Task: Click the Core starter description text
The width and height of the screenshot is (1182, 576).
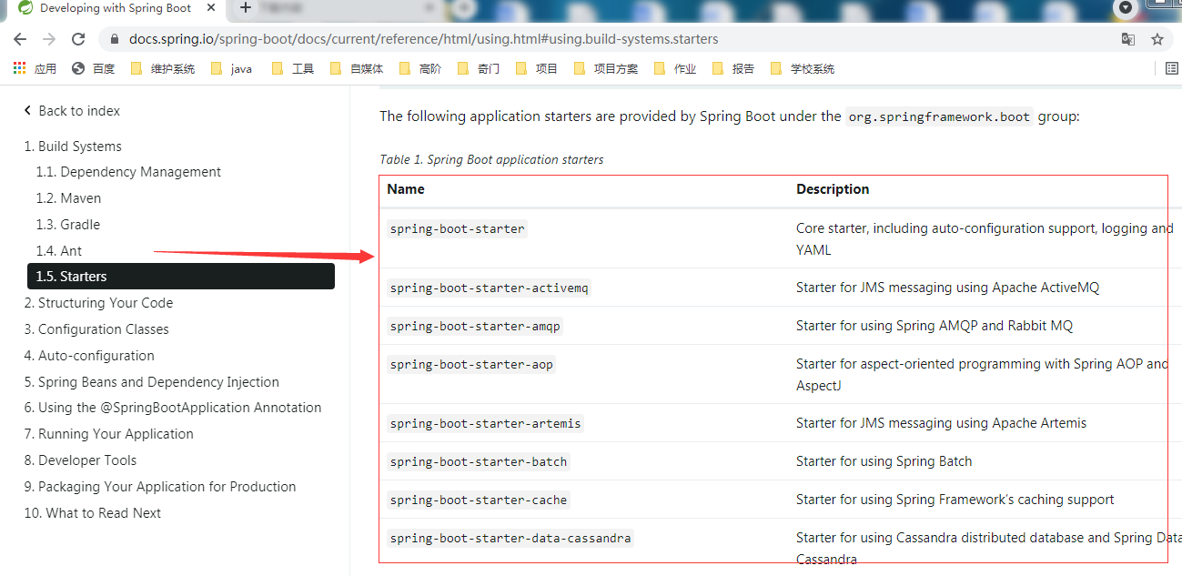Action: click(x=985, y=239)
